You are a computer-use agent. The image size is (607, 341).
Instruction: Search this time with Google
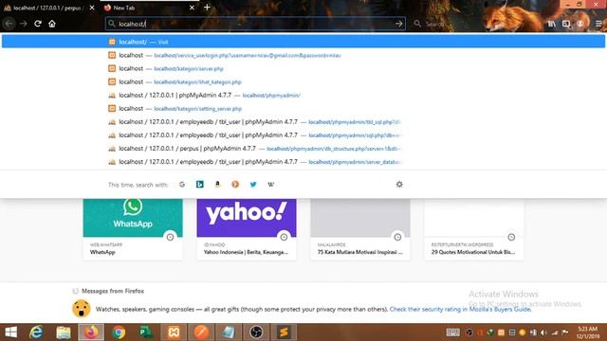pyautogui.click(x=182, y=185)
